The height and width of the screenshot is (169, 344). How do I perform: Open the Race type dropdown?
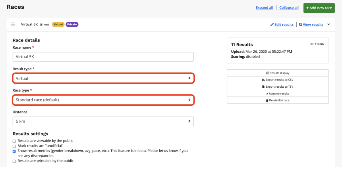click(103, 100)
